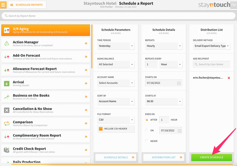Viewport: 237px width, 166px height.
Task: Click the Ends On date field
Action: 171,131
